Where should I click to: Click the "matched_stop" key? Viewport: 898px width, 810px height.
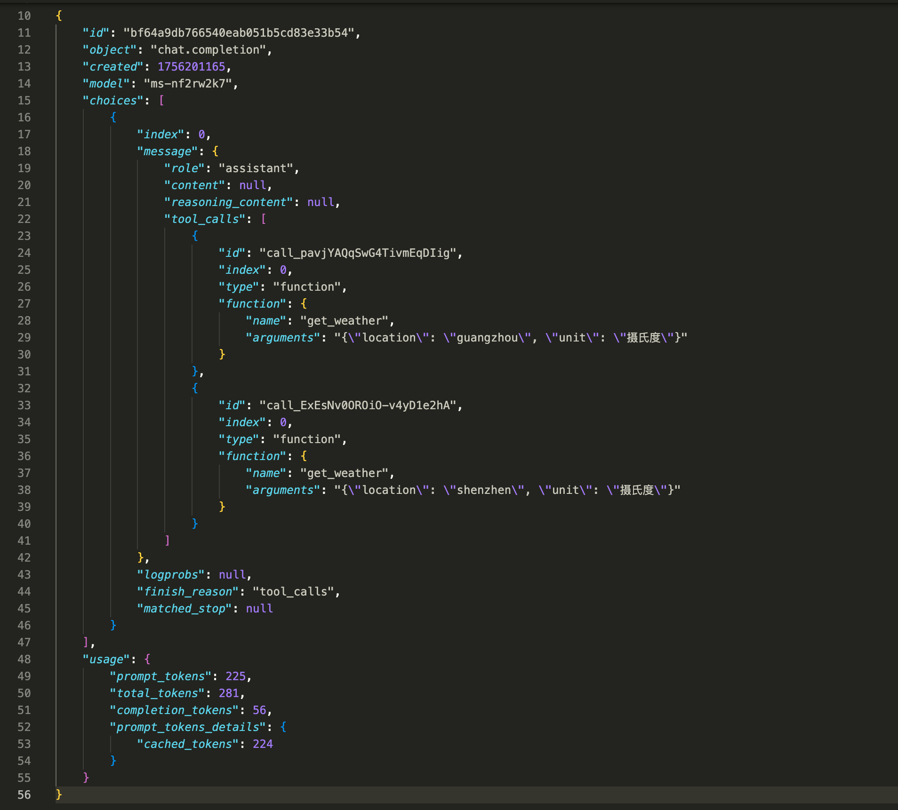(x=184, y=609)
